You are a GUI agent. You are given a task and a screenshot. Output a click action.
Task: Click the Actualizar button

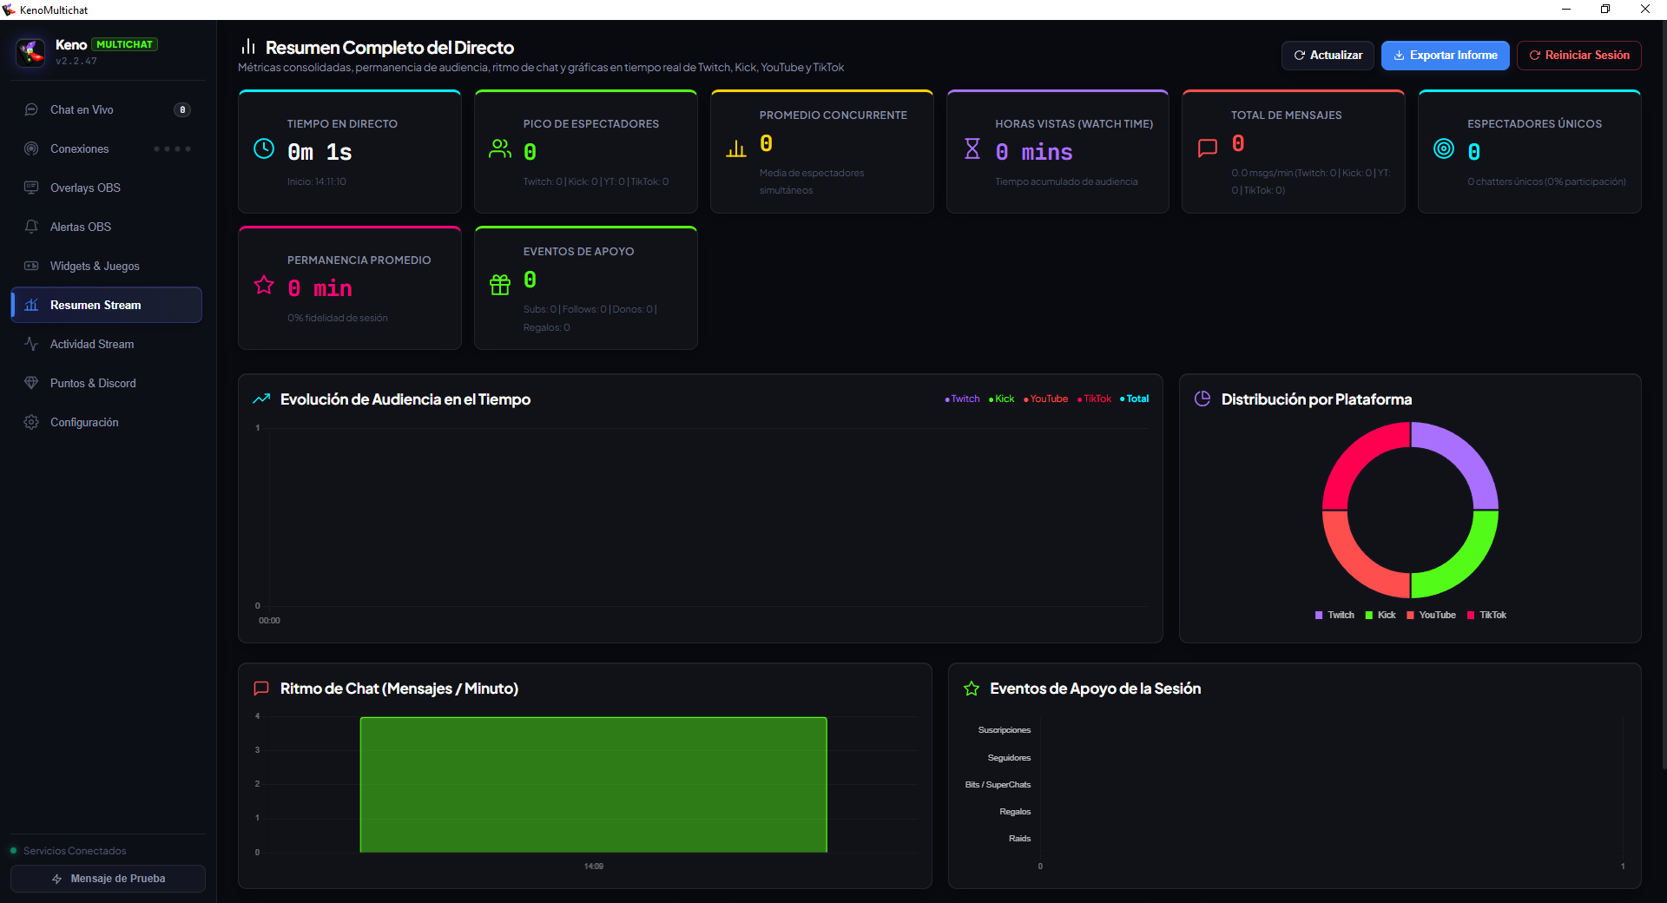click(1328, 55)
